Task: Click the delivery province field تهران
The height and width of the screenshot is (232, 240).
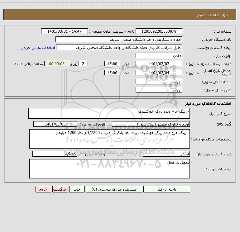Action: (159, 82)
